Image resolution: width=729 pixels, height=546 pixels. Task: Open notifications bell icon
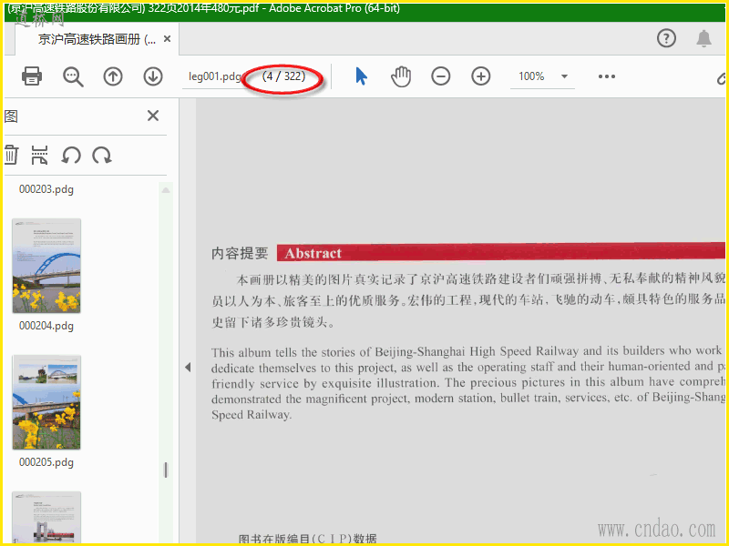(x=703, y=38)
